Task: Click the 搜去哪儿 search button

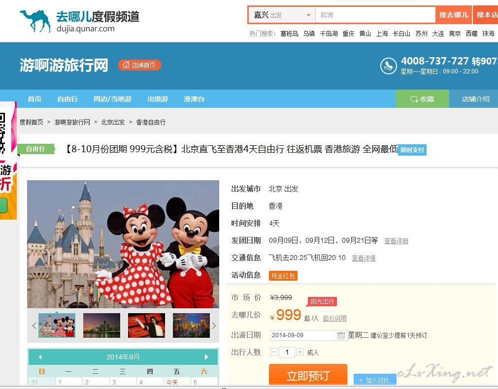Action: [x=454, y=15]
